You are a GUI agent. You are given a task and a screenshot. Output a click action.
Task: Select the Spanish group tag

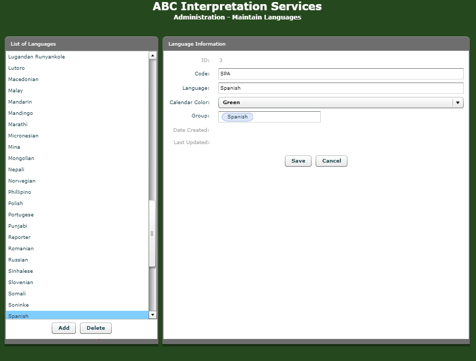[237, 117]
